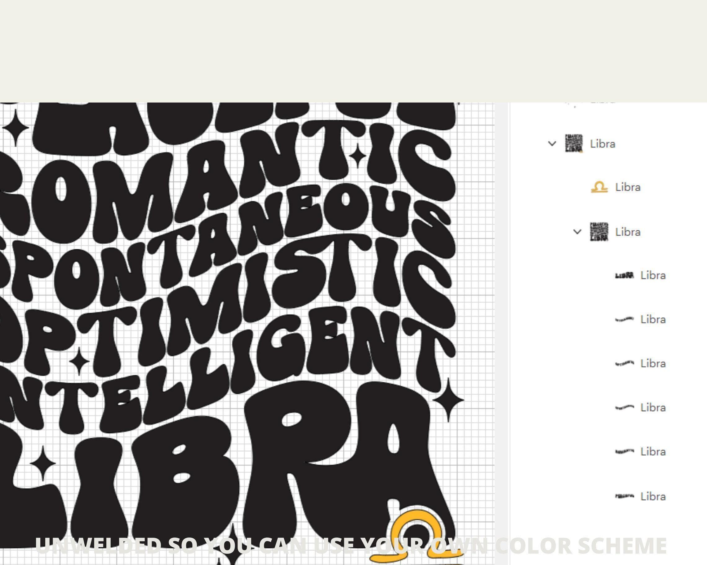Select the ROMANTIC layer thumbnail, fifth in nested group

click(x=625, y=452)
